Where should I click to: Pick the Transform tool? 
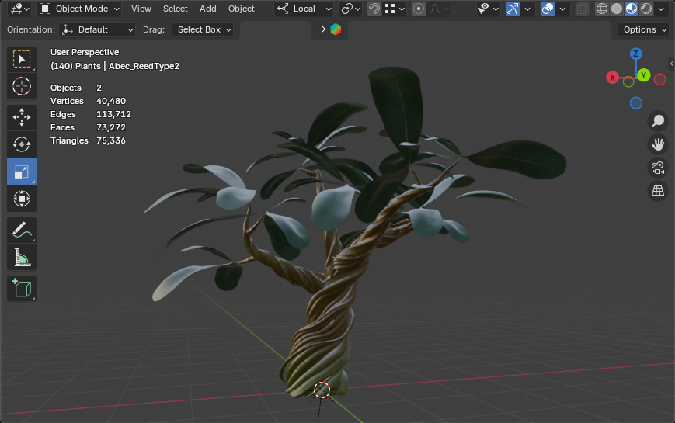[x=22, y=199]
